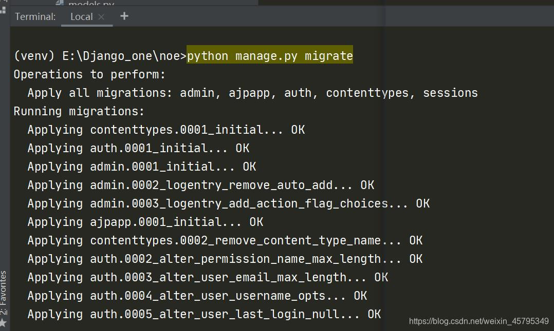Open the Favorites tool window
The width and height of the screenshot is (554, 331).
(x=4, y=293)
